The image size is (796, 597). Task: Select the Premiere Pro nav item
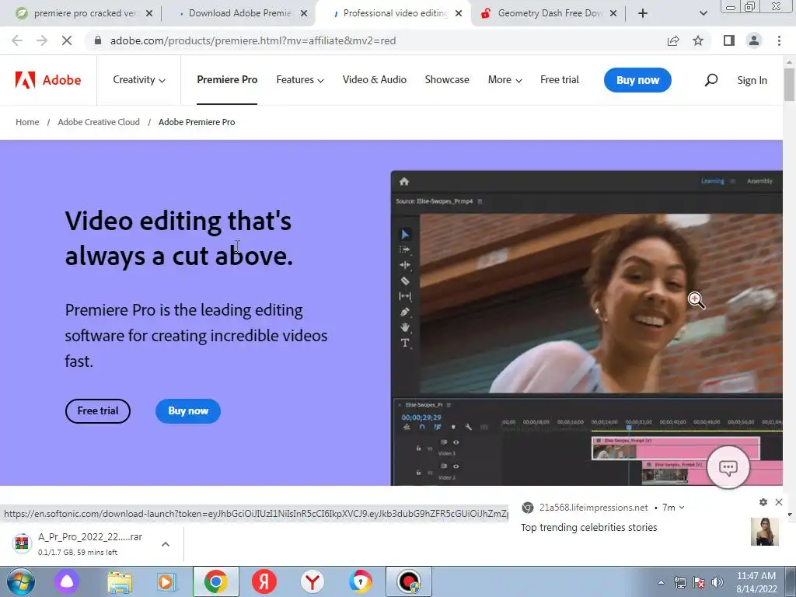coord(227,80)
